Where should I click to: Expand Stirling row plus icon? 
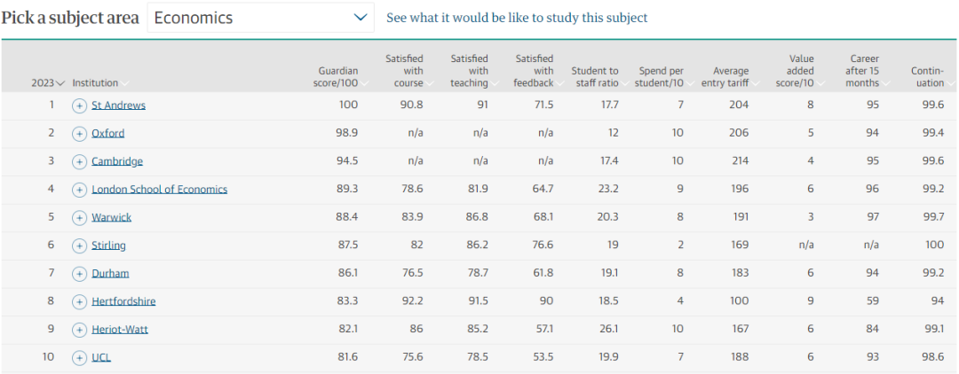point(80,245)
